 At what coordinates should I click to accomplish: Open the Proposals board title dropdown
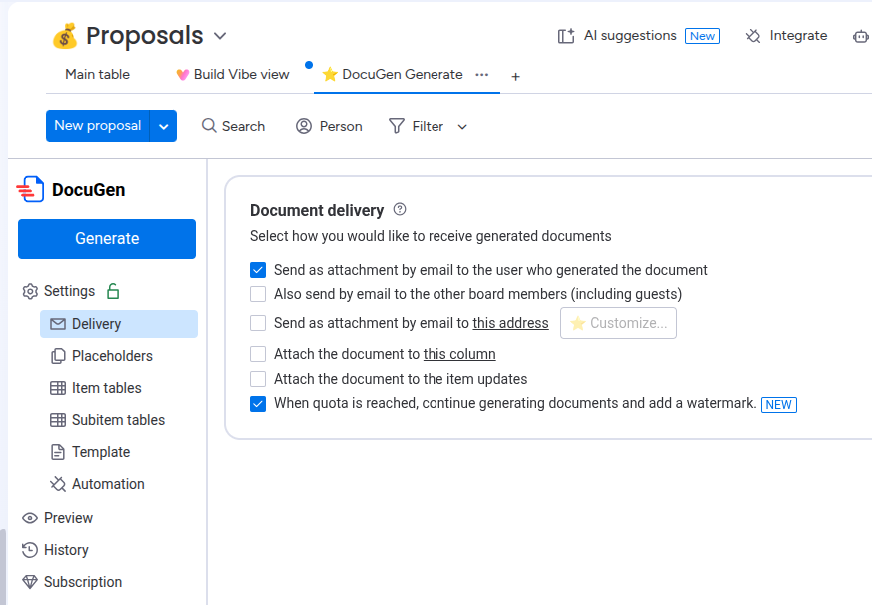[x=220, y=36]
